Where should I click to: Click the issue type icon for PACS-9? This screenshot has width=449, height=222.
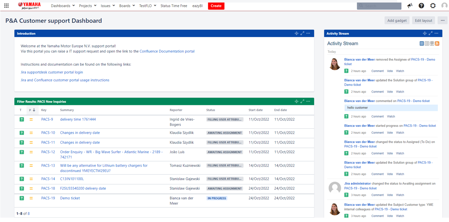click(22, 119)
